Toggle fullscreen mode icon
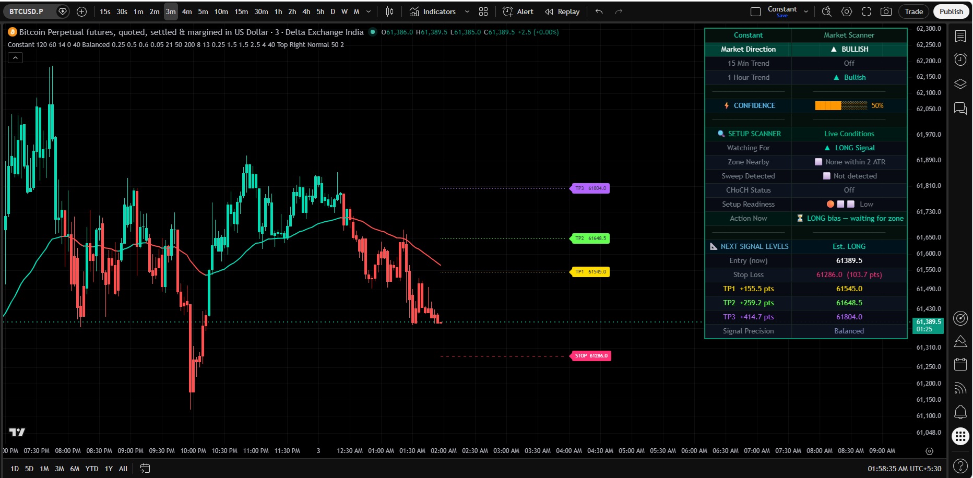The width and height of the screenshot is (973, 478). tap(867, 11)
